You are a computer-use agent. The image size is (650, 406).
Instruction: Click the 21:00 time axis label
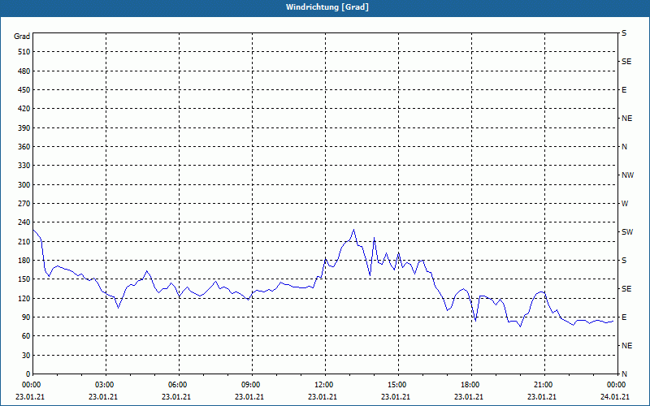(544, 384)
